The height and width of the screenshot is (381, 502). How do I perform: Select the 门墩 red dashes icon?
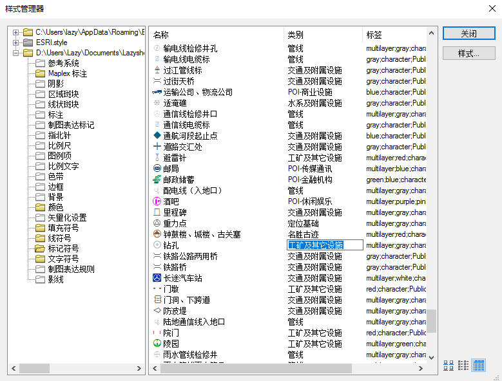coord(157,288)
